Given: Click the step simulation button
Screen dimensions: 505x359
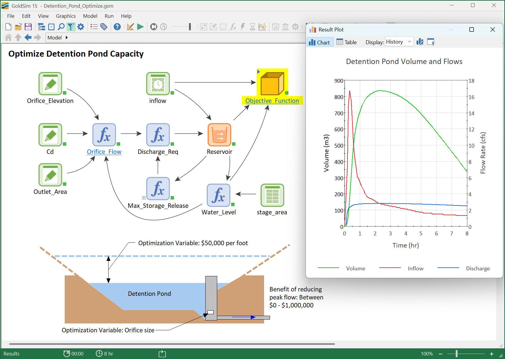Looking at the screenshot, I should 154,27.
